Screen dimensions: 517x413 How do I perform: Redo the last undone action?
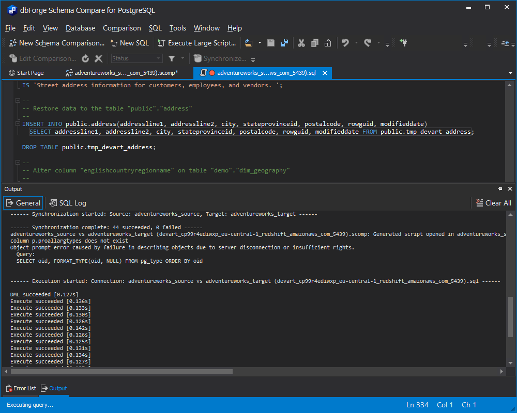368,43
